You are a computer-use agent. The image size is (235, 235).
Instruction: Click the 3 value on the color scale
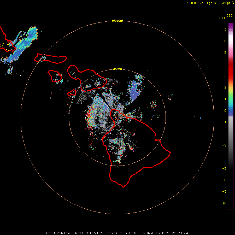225,76
